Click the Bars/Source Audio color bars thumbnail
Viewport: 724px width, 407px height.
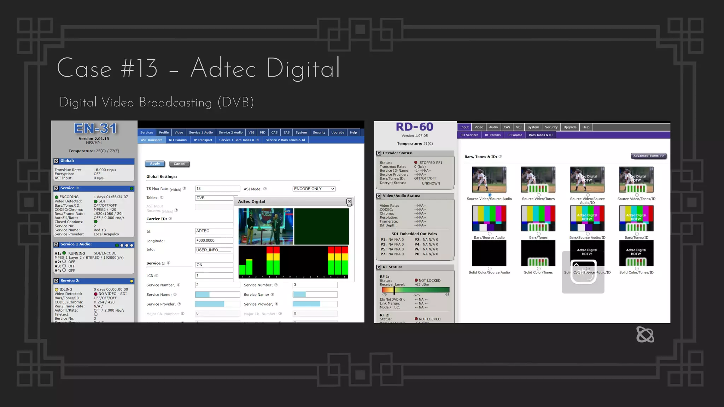click(489, 218)
